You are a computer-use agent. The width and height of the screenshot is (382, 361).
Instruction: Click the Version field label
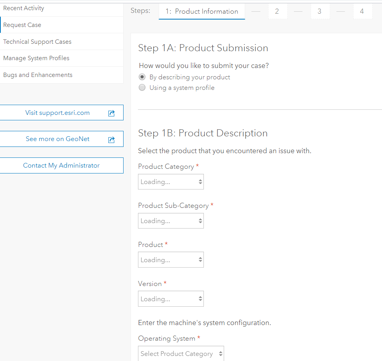click(x=150, y=284)
